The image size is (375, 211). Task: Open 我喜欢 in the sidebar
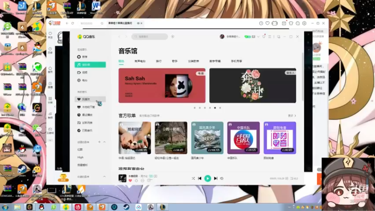[x=90, y=99]
